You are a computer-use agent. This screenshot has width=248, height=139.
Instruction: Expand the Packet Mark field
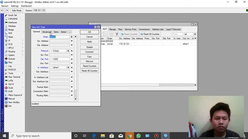72,87
